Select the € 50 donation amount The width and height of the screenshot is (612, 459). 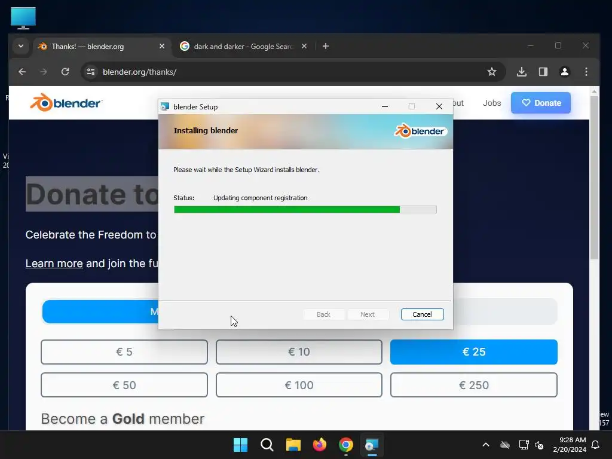point(124,385)
